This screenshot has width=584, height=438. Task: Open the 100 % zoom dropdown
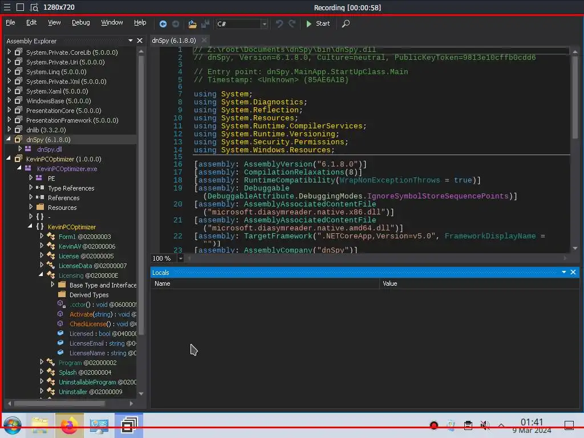181,258
